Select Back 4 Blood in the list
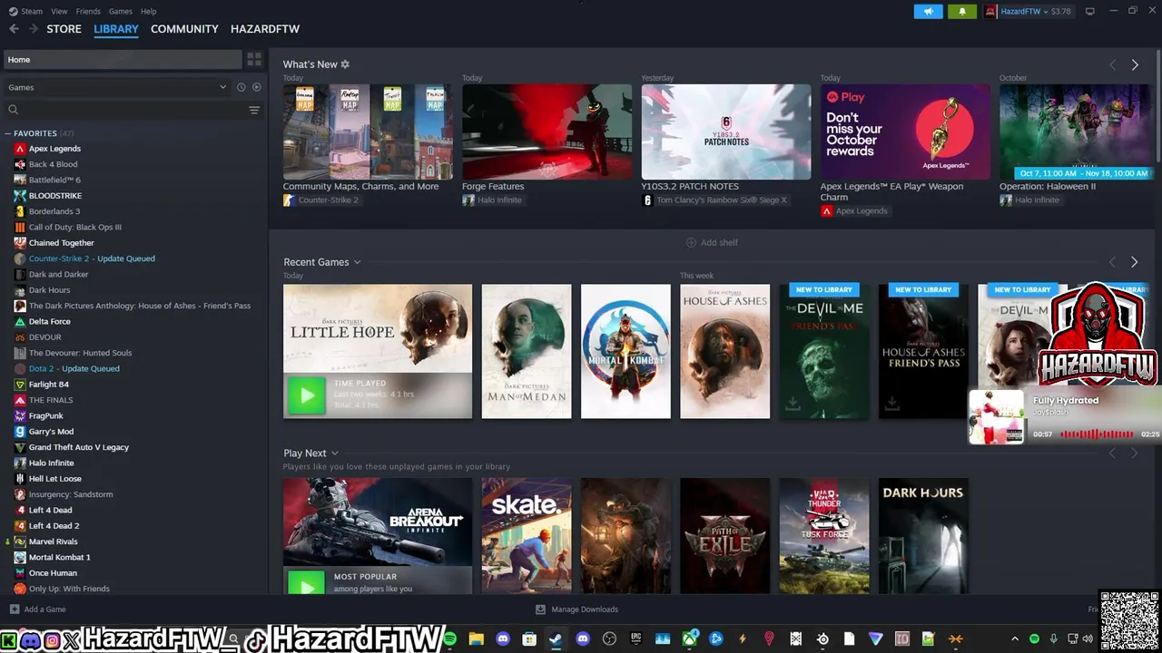This screenshot has width=1162, height=653. point(53,164)
